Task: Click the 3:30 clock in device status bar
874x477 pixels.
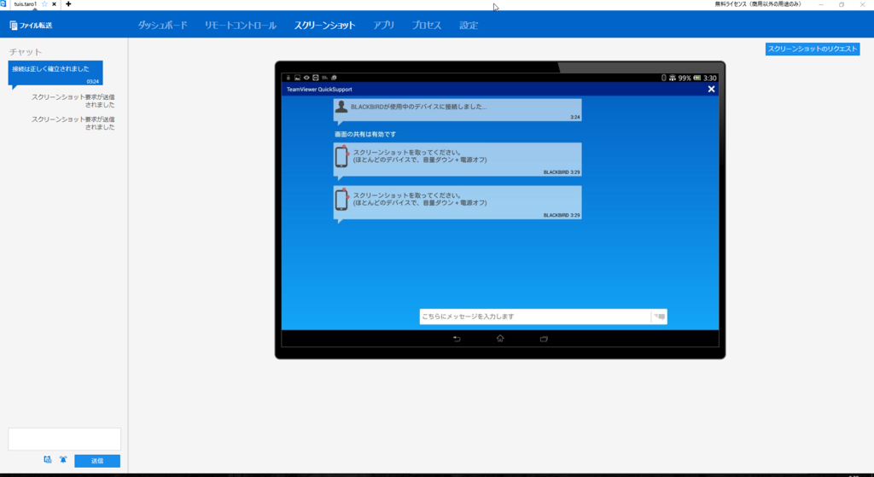Action: pos(709,78)
